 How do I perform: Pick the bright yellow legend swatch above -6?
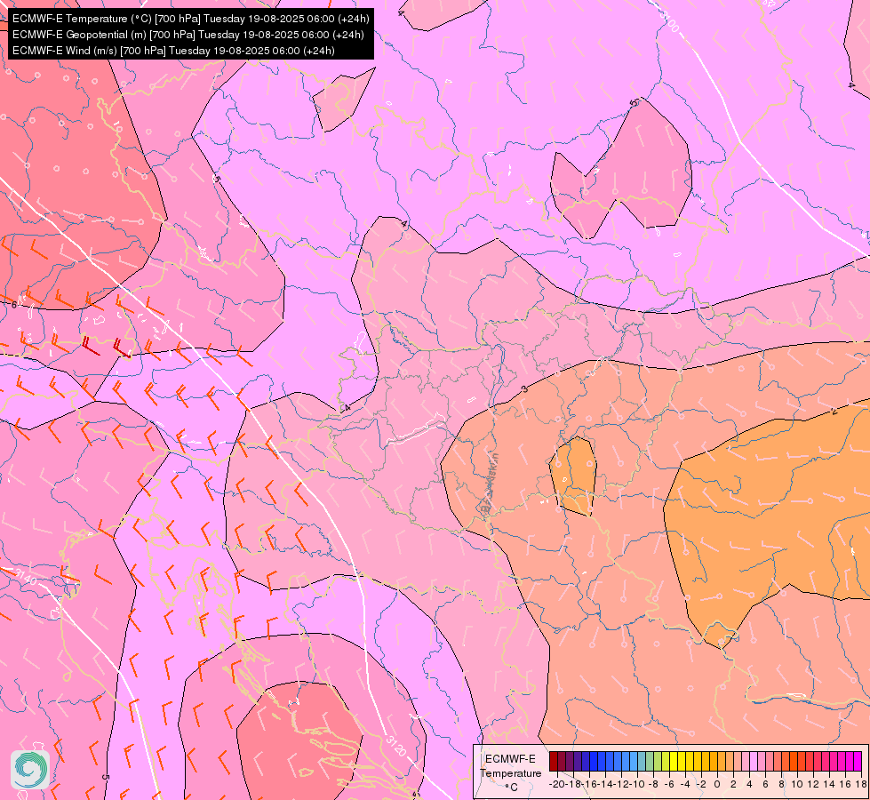click(674, 761)
